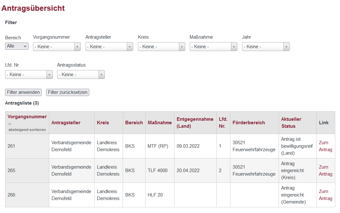Screen dimensions: 340x213
Task: Open Zum Antrag link for HLF 20 row
Action: pos(325,195)
